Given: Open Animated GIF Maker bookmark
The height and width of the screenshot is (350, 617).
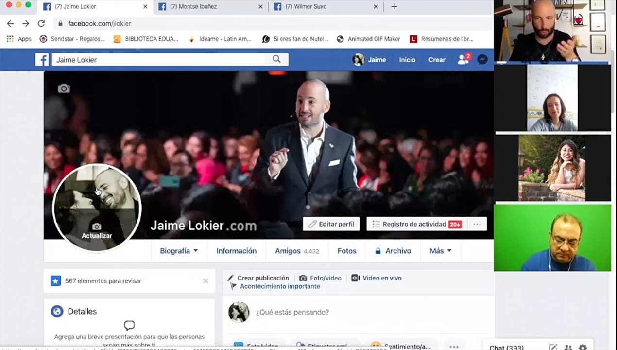Looking at the screenshot, I should (368, 39).
